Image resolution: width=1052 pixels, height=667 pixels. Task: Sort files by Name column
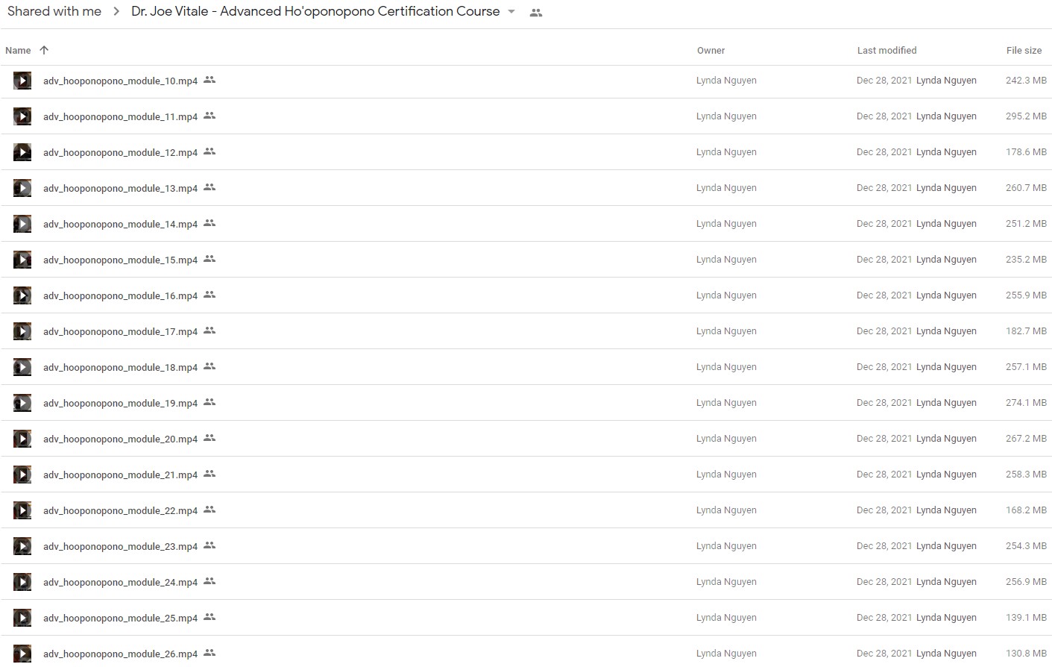tap(18, 51)
